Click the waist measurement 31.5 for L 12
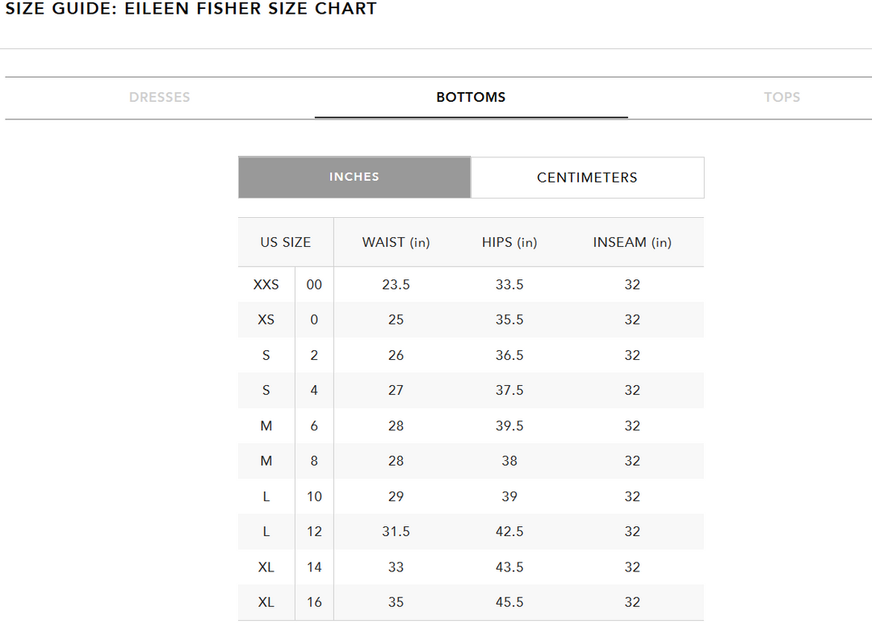The height and width of the screenshot is (632, 872). (396, 532)
